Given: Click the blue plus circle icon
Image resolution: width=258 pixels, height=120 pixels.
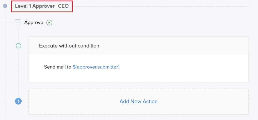Looking at the screenshot, I should point(18,101).
